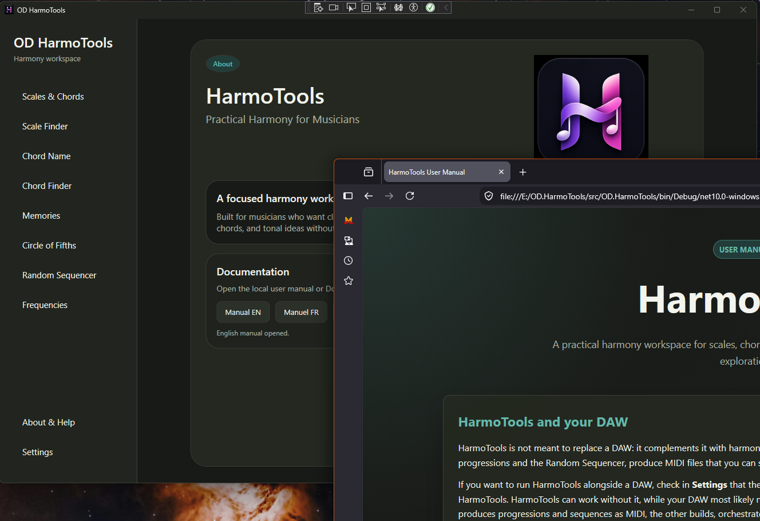Click the bold Settings word in manual
This screenshot has width=760, height=521.
tap(710, 485)
